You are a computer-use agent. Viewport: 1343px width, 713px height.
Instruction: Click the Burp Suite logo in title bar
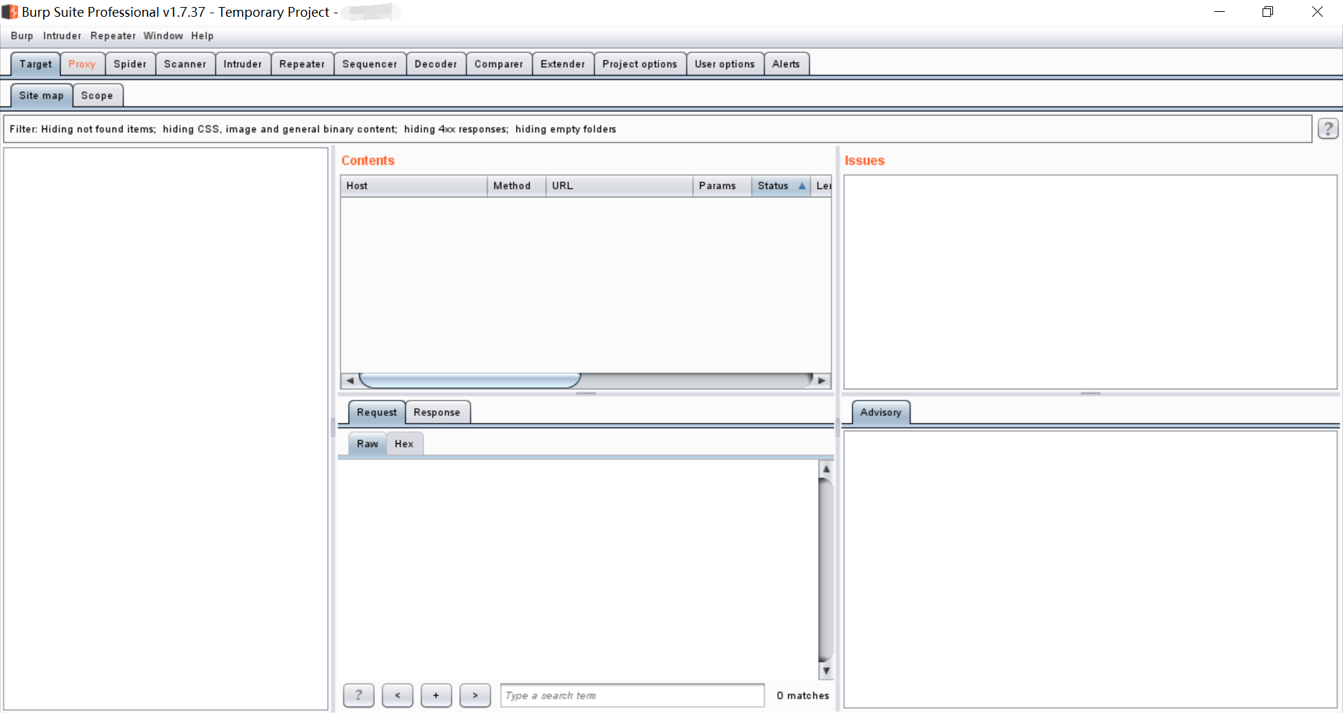coord(10,12)
